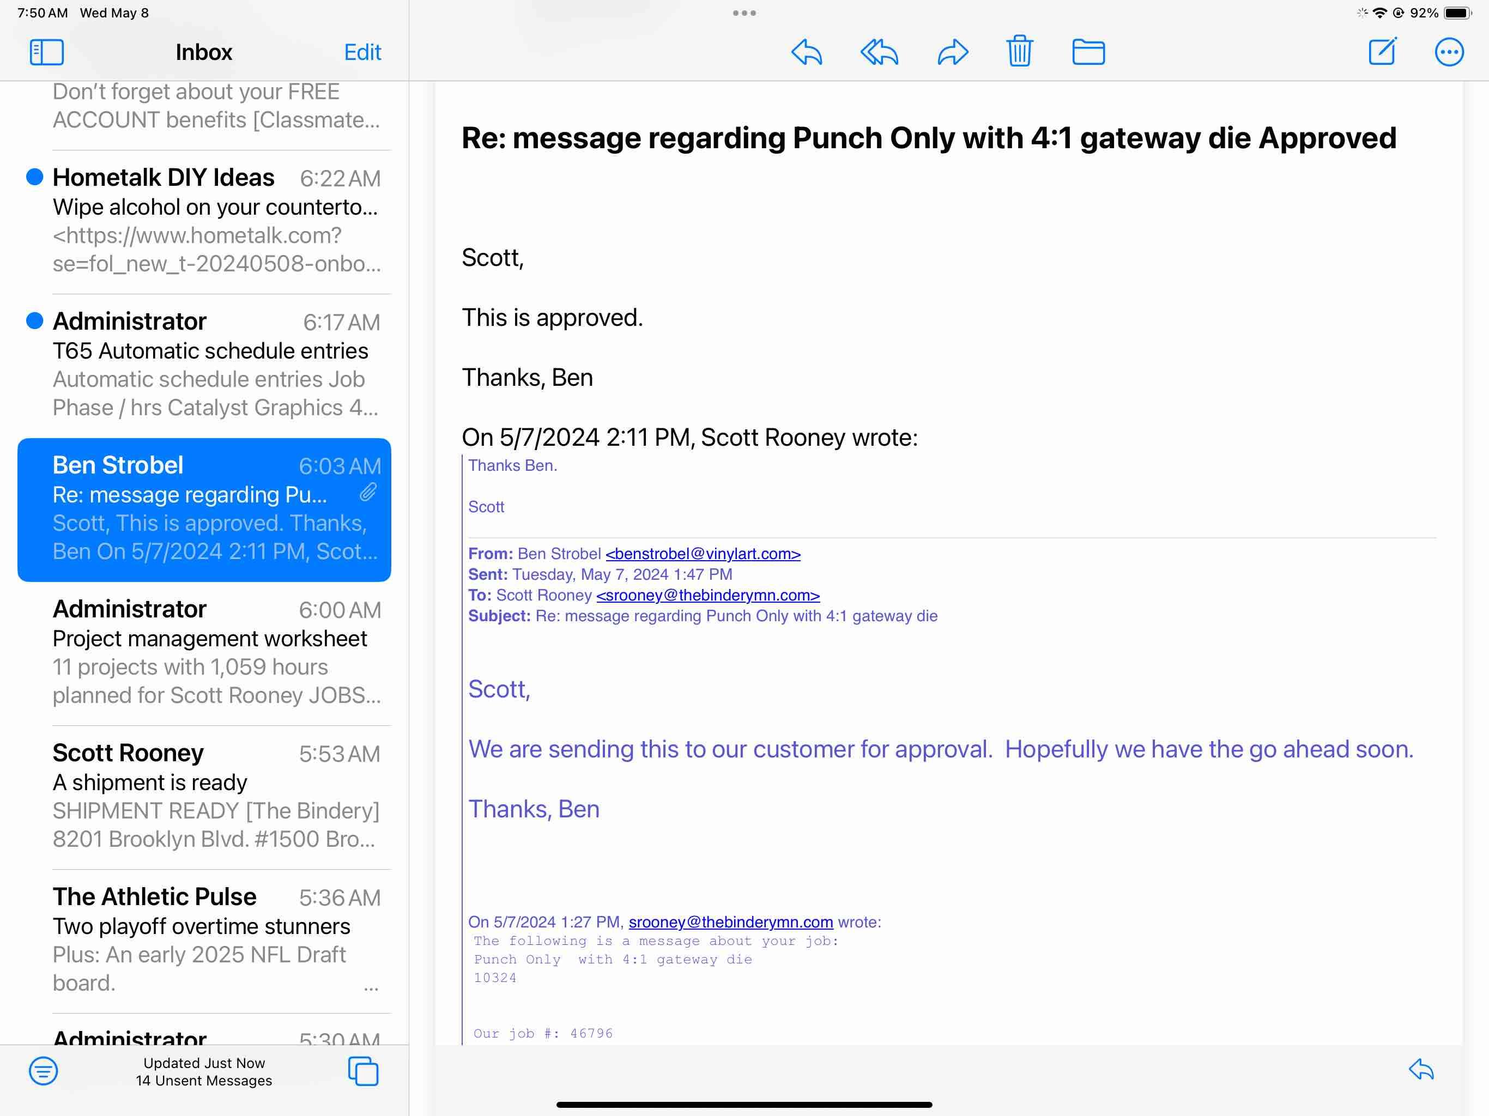The height and width of the screenshot is (1116, 1489).
Task: Tap the Reply All double arrow
Action: tap(879, 52)
